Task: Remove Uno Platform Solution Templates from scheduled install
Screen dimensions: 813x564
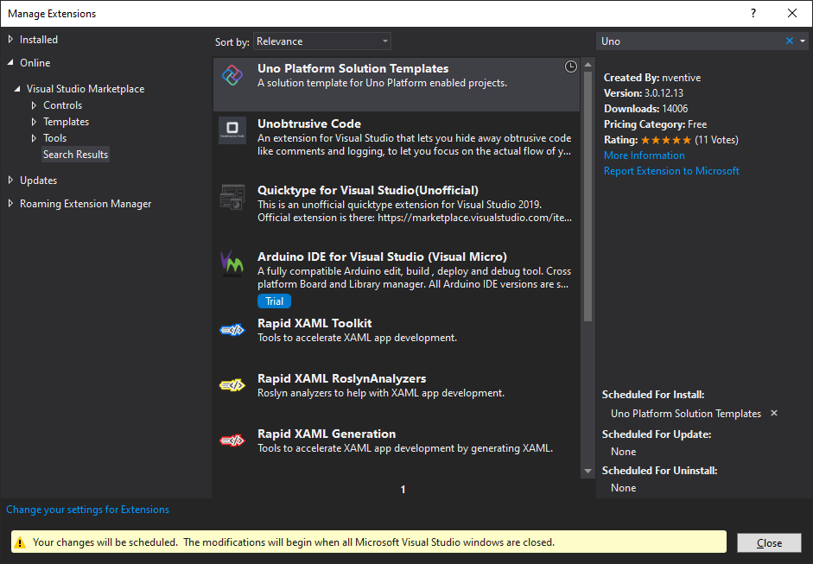Action: pos(774,413)
